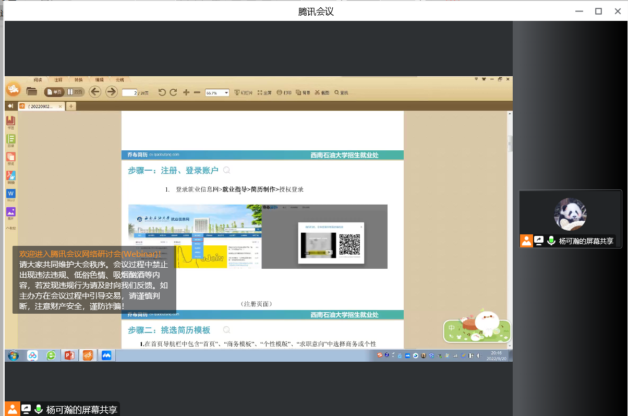
Task: Open the 转换 (Convert) tab
Action: pyautogui.click(x=78, y=80)
